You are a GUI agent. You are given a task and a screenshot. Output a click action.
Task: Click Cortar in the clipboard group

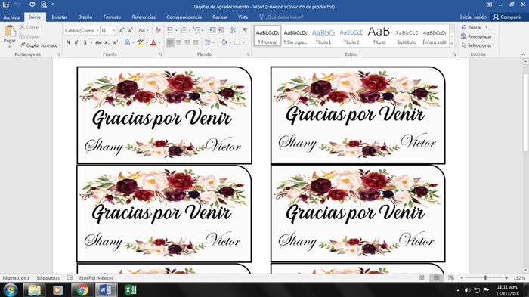point(29,27)
